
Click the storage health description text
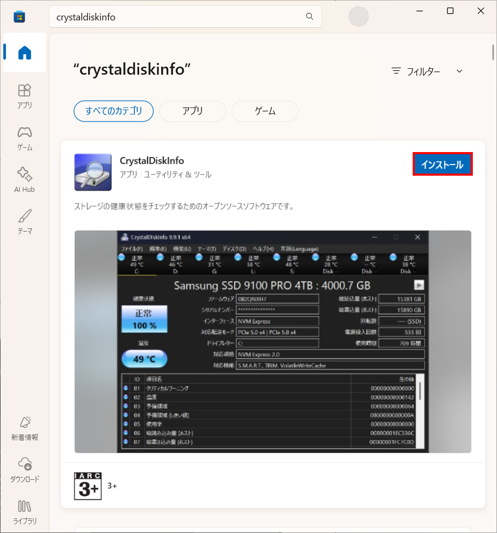[x=185, y=206]
